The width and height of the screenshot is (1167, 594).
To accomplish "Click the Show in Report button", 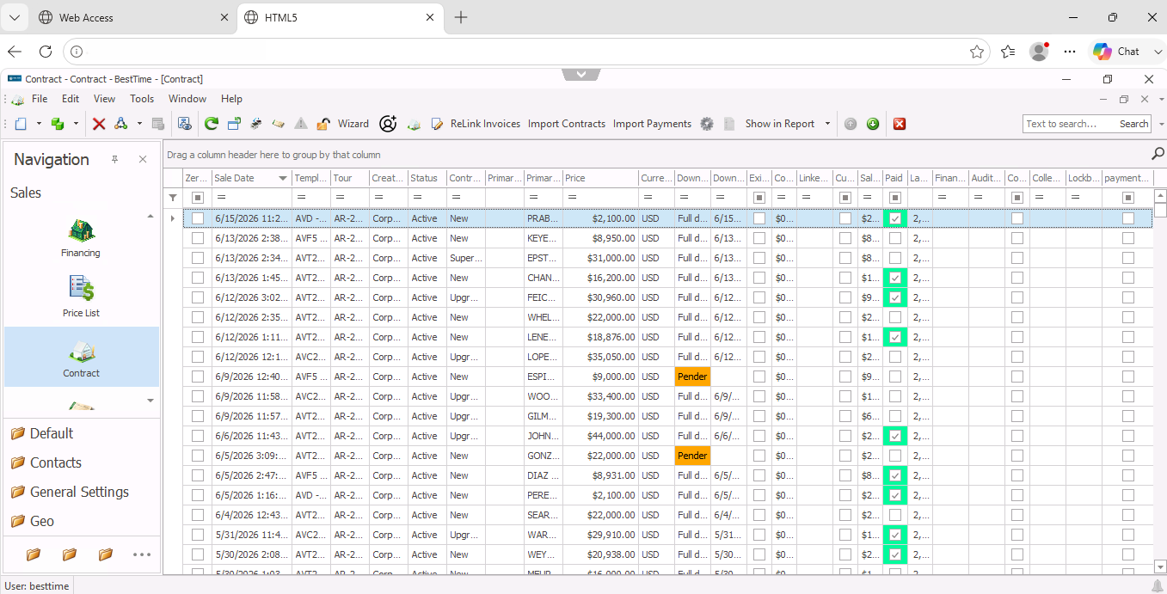I will pyautogui.click(x=780, y=124).
